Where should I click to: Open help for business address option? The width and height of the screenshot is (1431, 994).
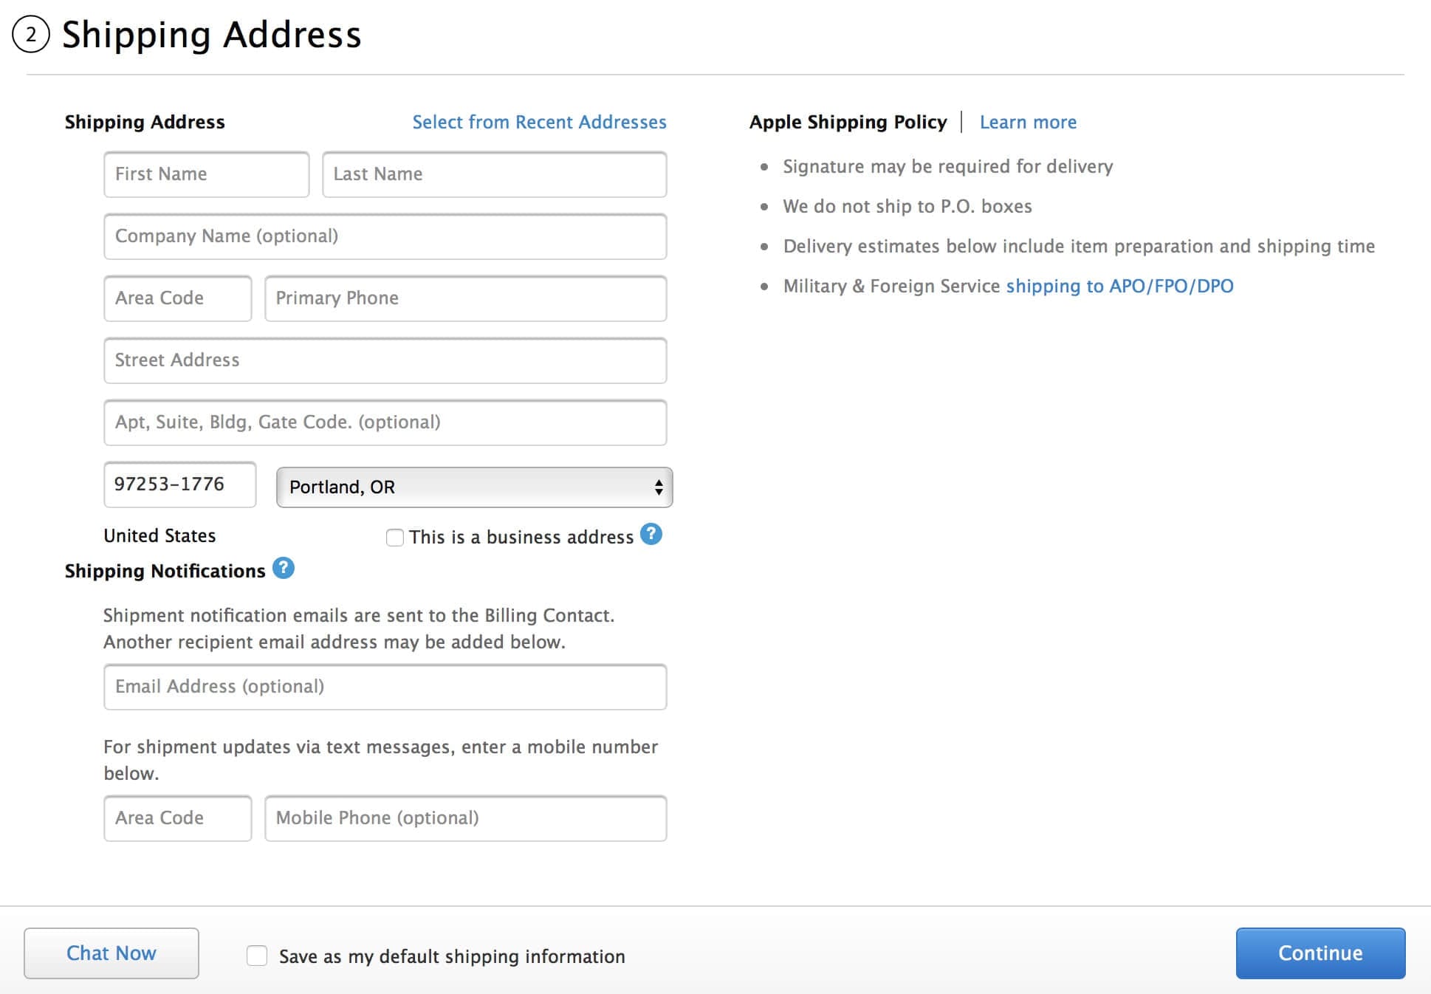point(651,534)
